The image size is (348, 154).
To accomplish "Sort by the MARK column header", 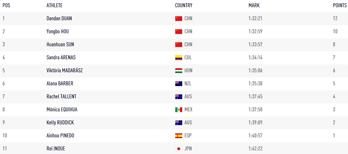I will 254,6.
